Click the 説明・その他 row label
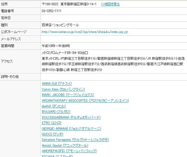Screen dimensions: 187x157 point(10,77)
